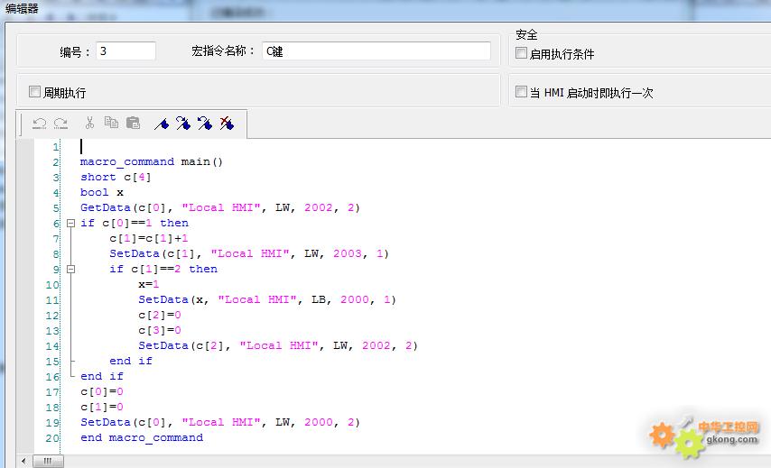Click the Copy toolbar icon
The width and height of the screenshot is (771, 468).
tap(111, 124)
